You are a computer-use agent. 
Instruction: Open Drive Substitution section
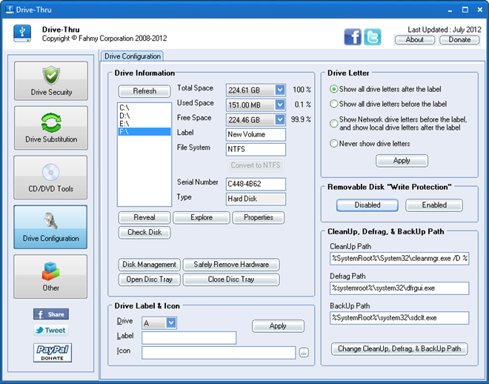(50, 128)
